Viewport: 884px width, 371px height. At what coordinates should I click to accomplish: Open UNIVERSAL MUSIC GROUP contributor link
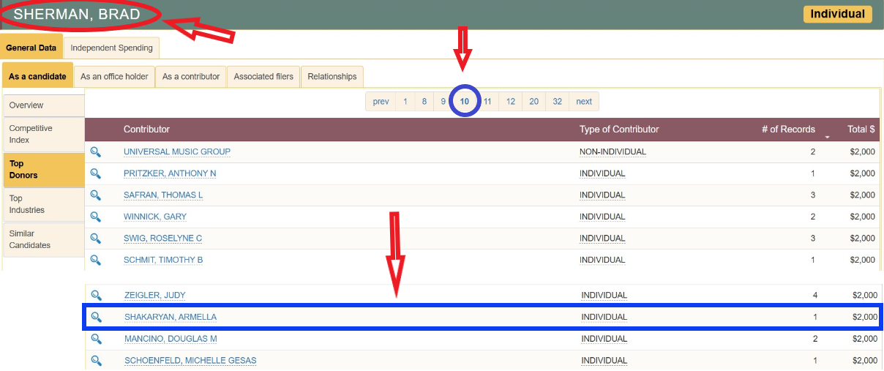(177, 152)
